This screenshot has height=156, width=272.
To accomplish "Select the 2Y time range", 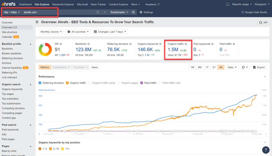I will pyautogui.click(x=214, y=67).
